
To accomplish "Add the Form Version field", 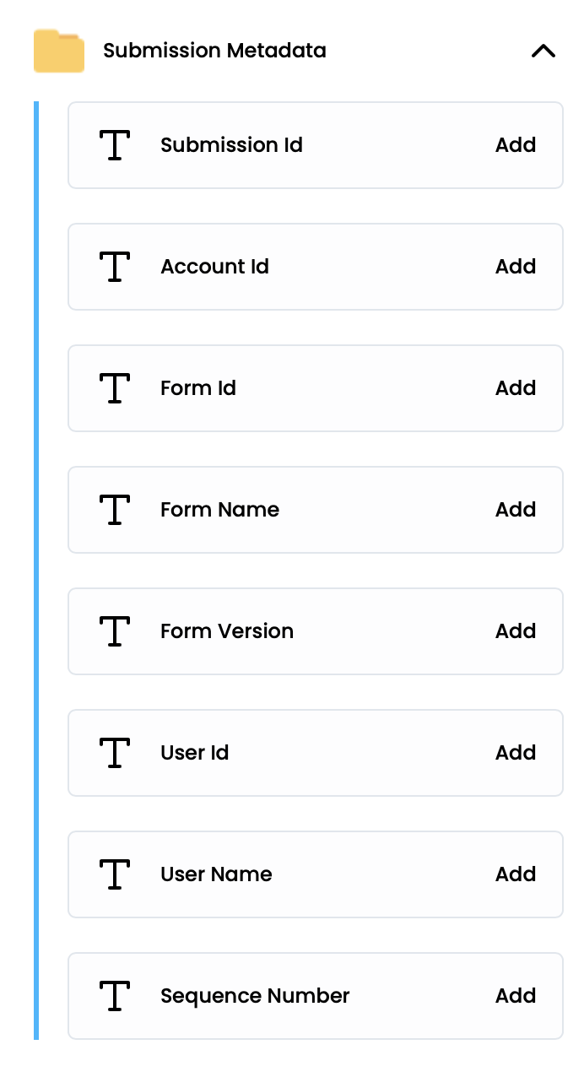I will point(516,631).
